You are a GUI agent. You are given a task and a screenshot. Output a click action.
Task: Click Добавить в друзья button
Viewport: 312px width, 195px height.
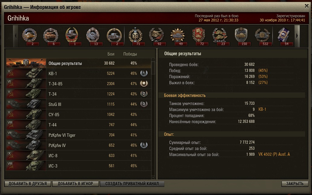[28, 184]
